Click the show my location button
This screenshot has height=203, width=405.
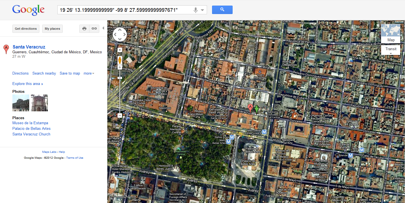(120, 50)
